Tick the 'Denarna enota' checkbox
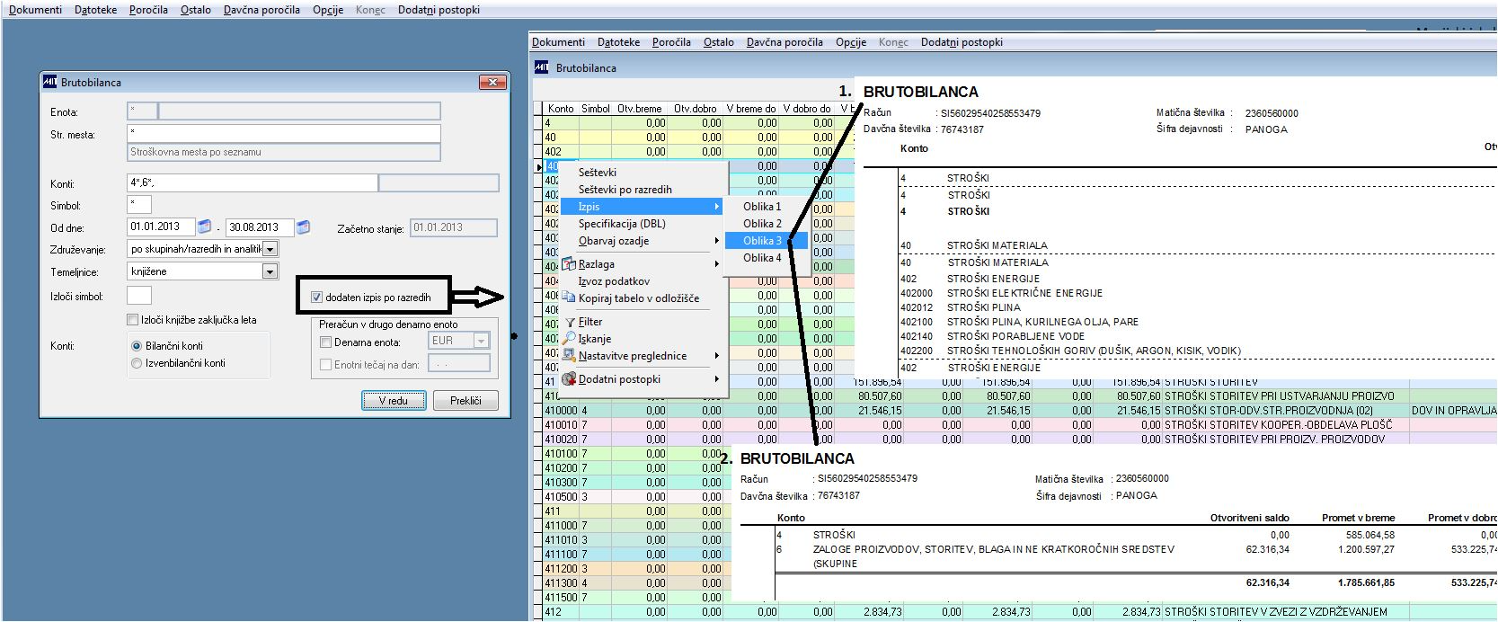Image resolution: width=1498 pixels, height=622 pixels. tap(326, 342)
